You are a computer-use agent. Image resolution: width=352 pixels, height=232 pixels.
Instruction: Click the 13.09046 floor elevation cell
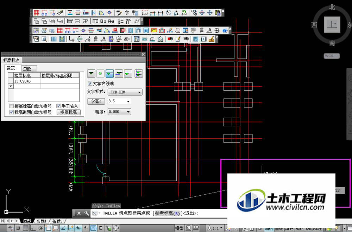point(27,81)
